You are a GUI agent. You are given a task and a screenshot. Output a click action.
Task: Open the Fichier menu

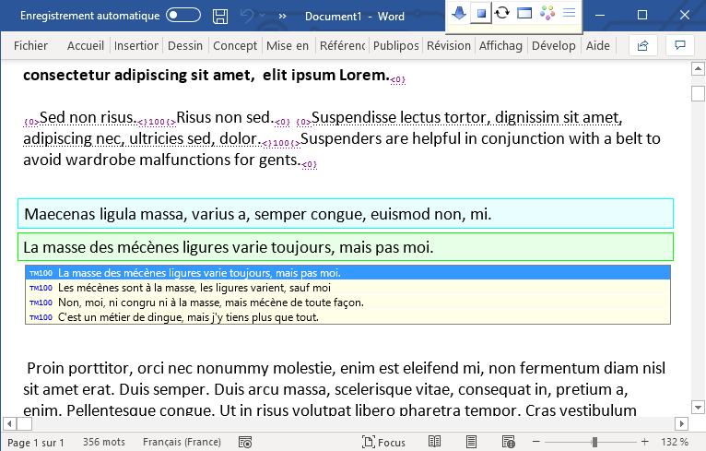(x=30, y=45)
